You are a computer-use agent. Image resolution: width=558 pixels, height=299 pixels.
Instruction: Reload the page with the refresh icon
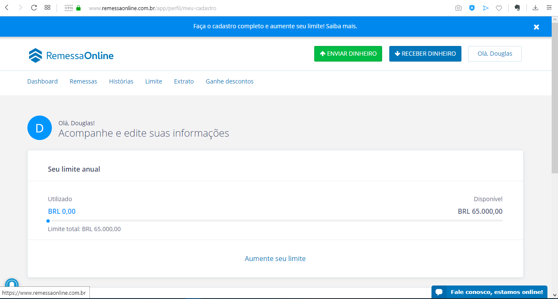34,8
